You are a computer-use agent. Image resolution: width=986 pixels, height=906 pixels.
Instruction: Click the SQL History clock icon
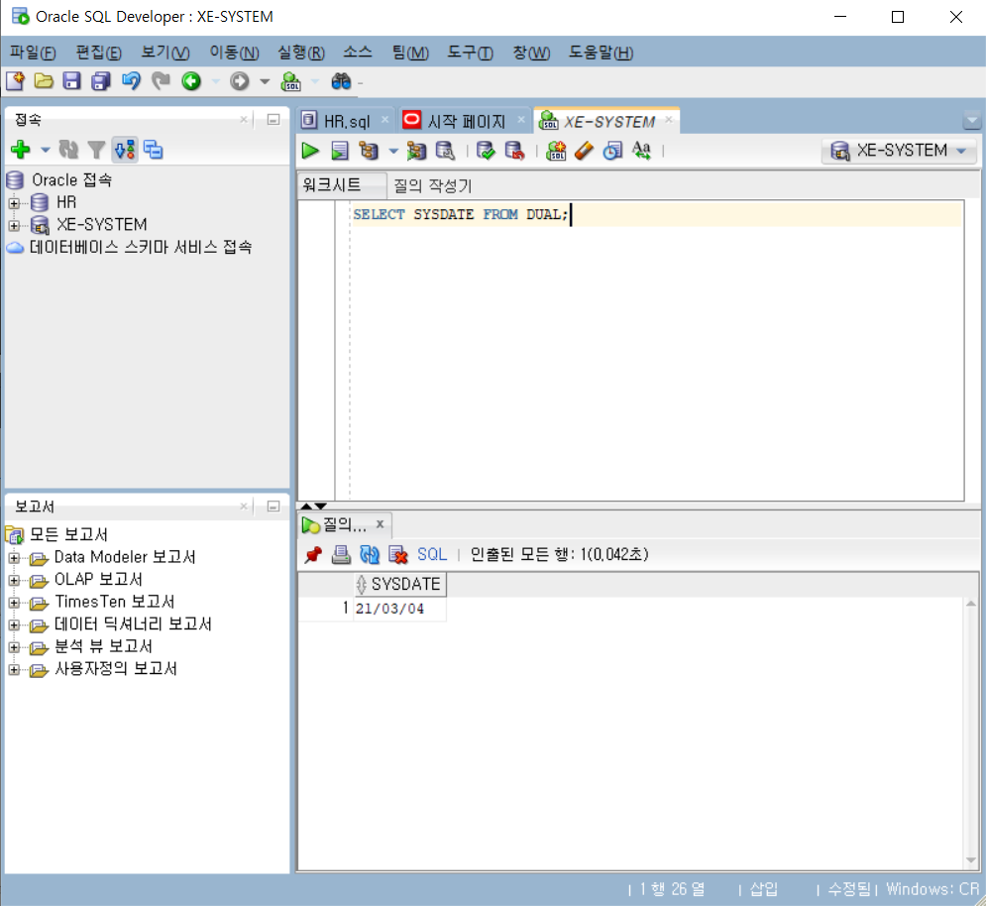coord(612,151)
